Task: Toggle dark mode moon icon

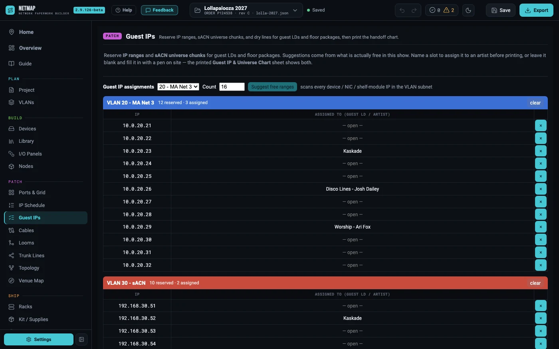Action: (468, 10)
